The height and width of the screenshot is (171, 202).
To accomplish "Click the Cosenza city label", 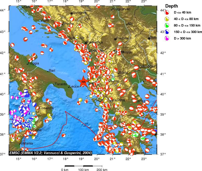I will point(46,108).
